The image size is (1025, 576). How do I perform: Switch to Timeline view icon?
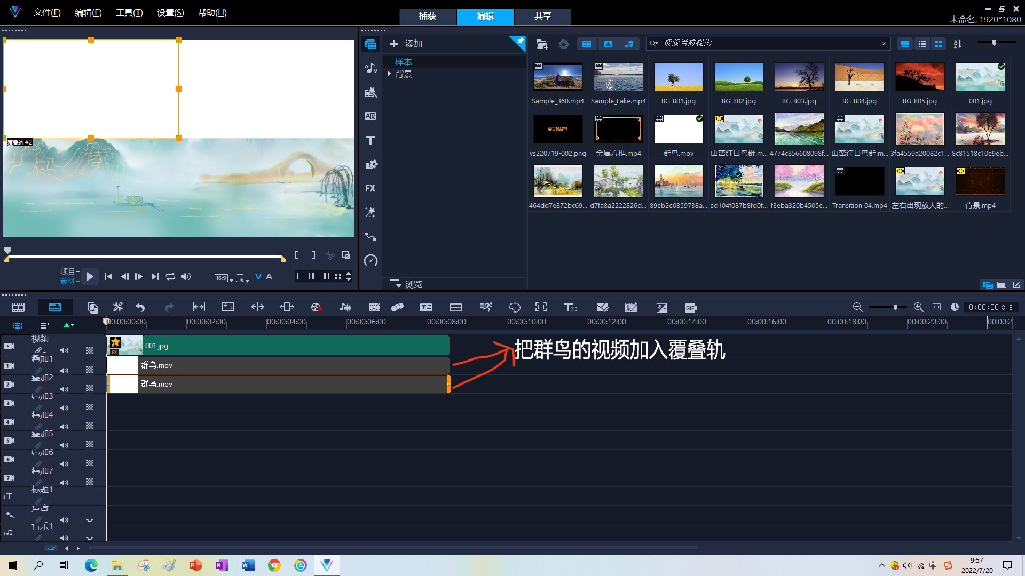(55, 307)
